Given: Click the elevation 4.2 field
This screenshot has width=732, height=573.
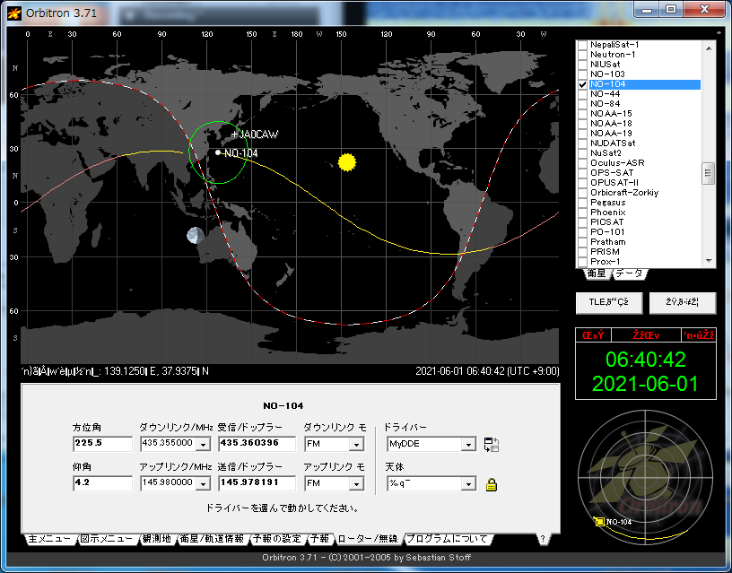Looking at the screenshot, I should 102,483.
